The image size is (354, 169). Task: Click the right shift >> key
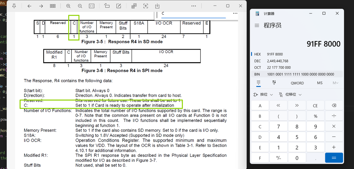click(297, 106)
